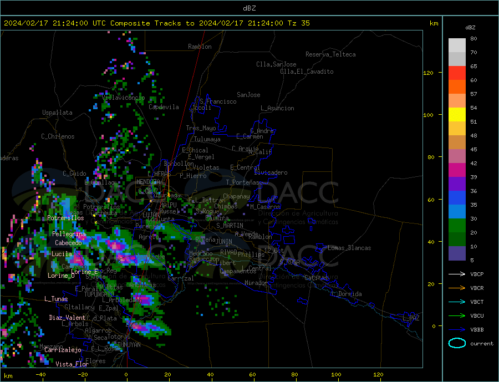Select the yellow 54 dBZ color swatch
This screenshot has height=382, width=499.
tap(457, 115)
